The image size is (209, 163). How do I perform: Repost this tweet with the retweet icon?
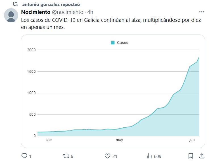[66, 156]
